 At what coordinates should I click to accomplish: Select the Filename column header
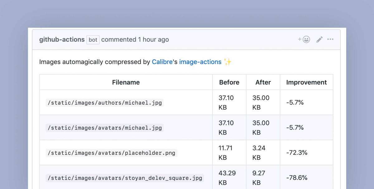(x=126, y=82)
